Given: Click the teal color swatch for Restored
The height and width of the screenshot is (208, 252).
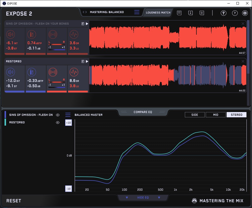Looking at the screenshot, I should pyautogui.click(x=5, y=122).
